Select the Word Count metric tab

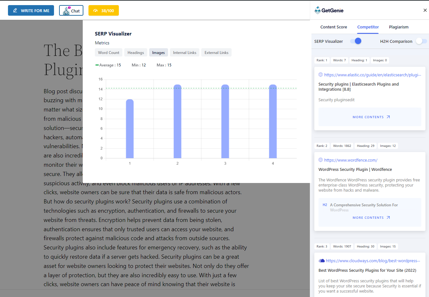click(x=109, y=53)
